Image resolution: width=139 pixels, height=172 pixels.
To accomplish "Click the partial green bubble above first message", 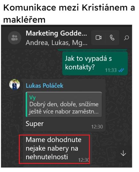I will point(92,50).
